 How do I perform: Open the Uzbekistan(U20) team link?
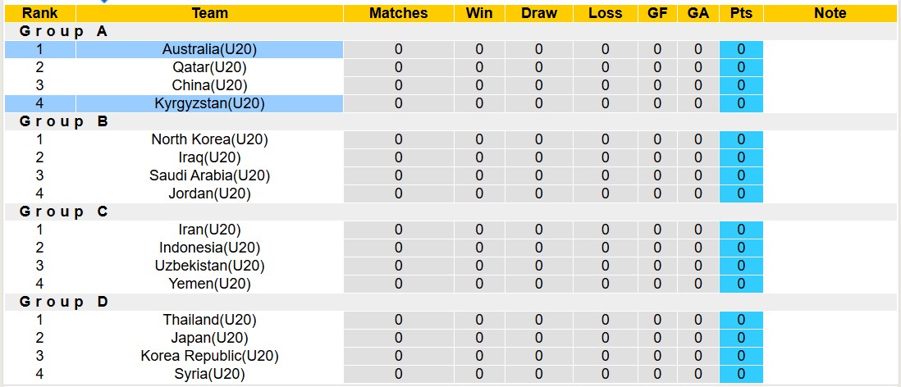click(x=209, y=266)
